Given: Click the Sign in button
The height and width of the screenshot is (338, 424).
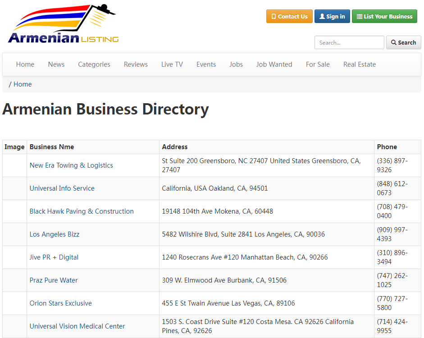Looking at the screenshot, I should click(332, 17).
